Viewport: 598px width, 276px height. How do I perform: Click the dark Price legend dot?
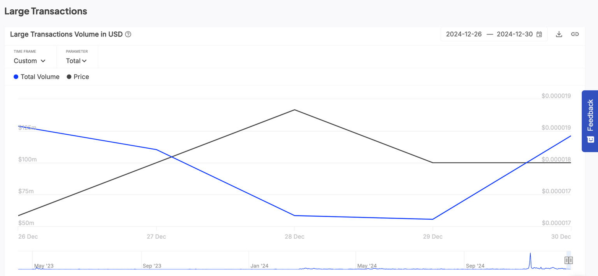(69, 77)
